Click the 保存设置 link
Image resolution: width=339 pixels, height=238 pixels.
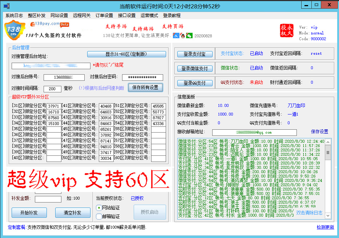319,132
